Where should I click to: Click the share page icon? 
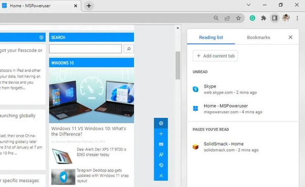(227, 18)
